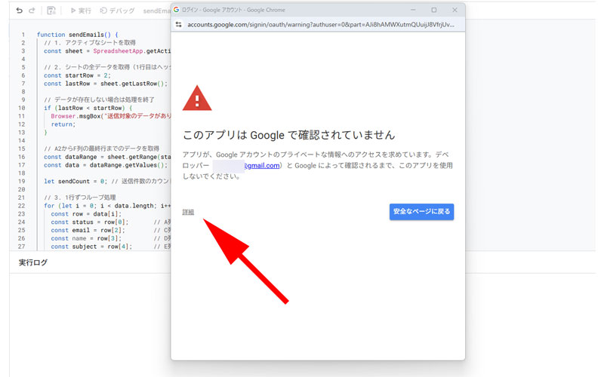Viewport: 604px width, 377px height.
Task: Minimize the Google login popup window
Action: (413, 10)
